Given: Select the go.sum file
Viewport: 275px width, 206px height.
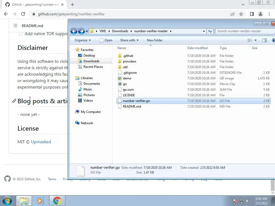Looking at the screenshot, I should 128,90.
